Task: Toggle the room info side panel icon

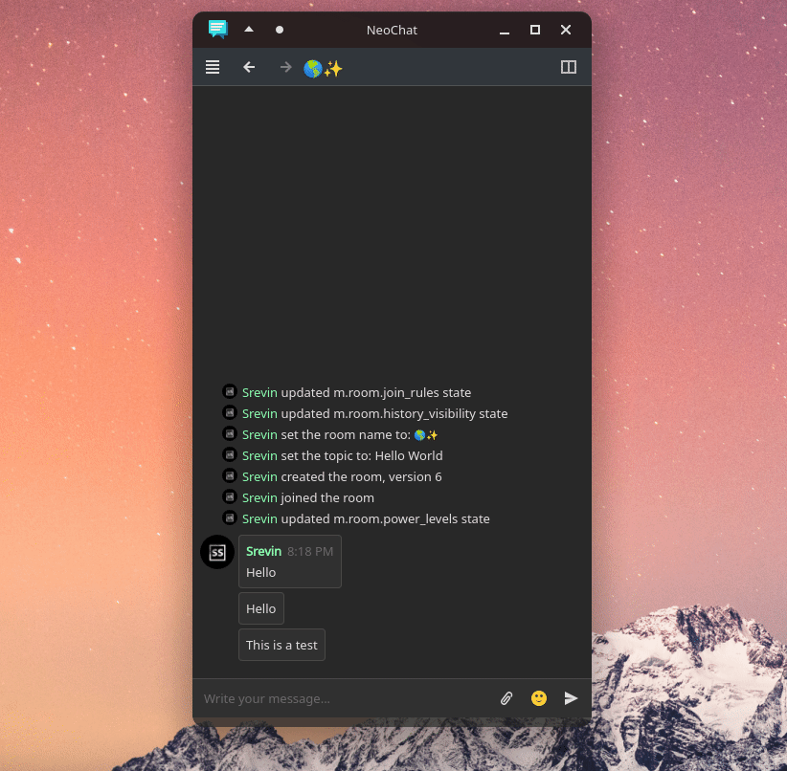Action: point(568,67)
